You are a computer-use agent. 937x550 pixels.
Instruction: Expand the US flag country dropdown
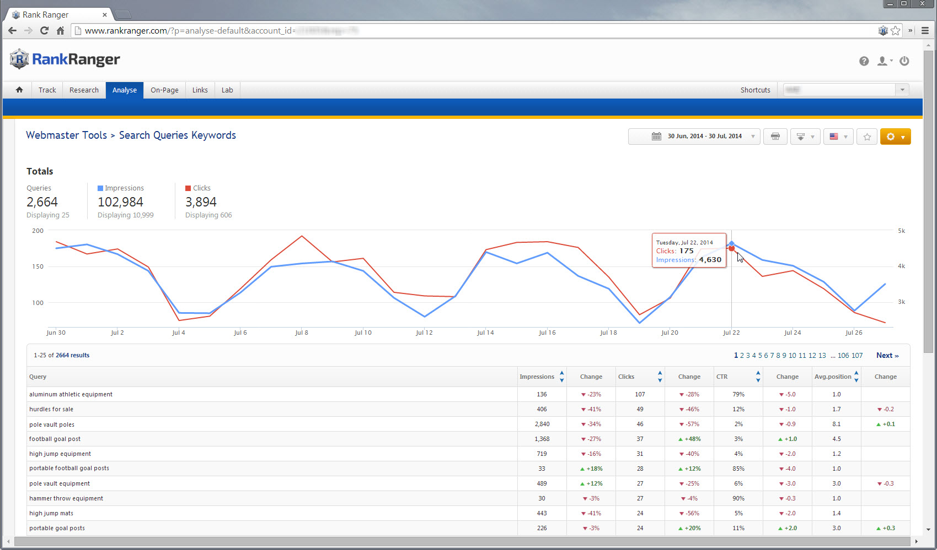(838, 137)
